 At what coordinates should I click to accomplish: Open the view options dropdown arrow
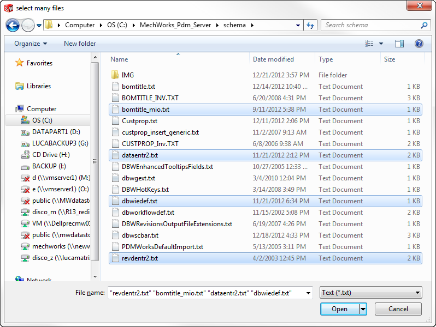coord(381,44)
